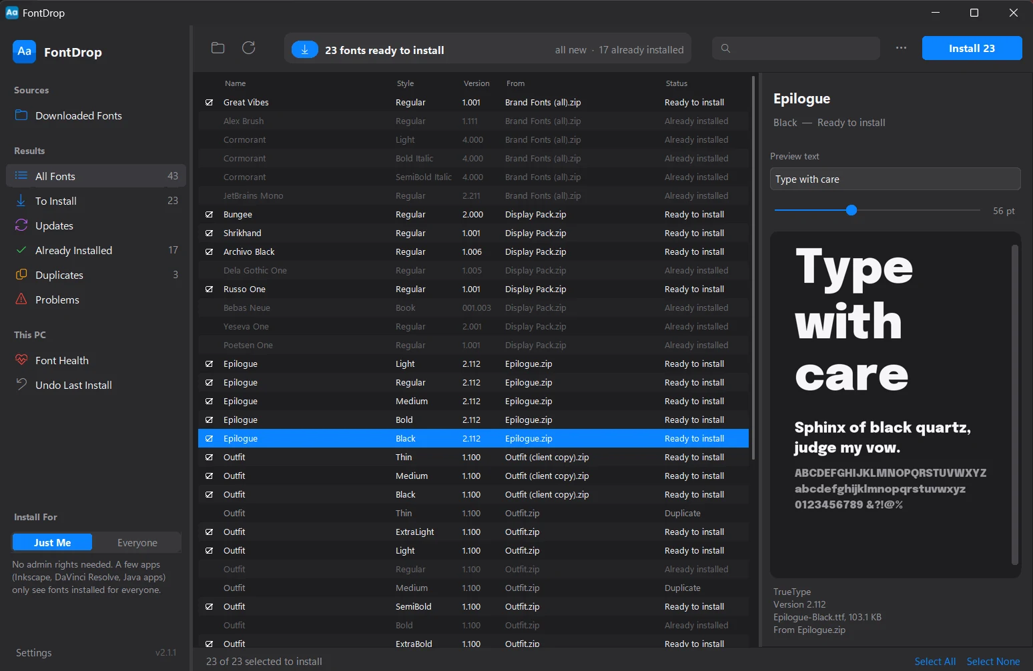Image resolution: width=1033 pixels, height=671 pixels.
Task: Click the To Install arrow icon
Action: pyautogui.click(x=21, y=201)
